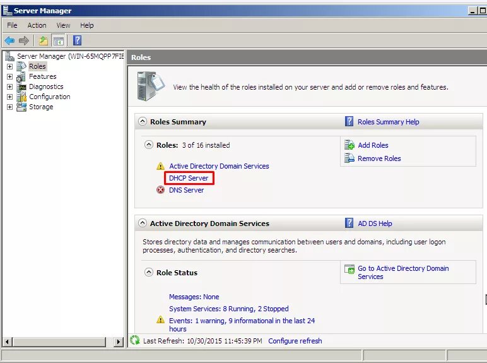This screenshot has height=363, width=487.
Task: Minimize the Server Manager window
Action: (x=472, y=11)
